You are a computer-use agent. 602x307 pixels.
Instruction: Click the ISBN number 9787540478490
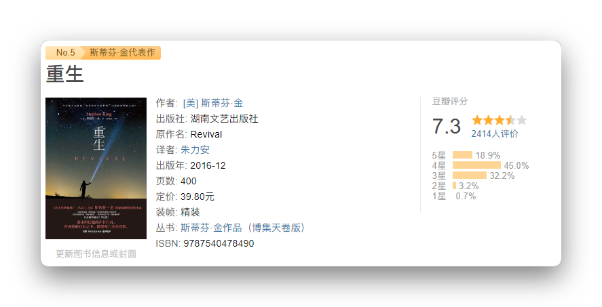point(219,243)
